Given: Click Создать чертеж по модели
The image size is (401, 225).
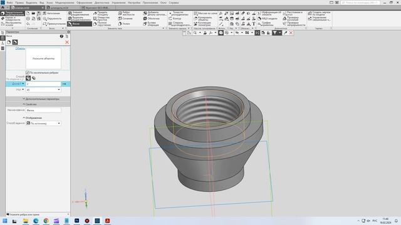Looking at the screenshot, I should [319, 13].
